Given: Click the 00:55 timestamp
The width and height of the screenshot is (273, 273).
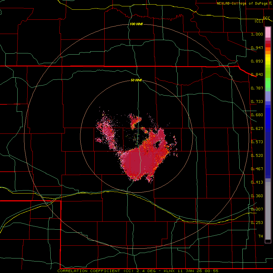Looking at the screenshot, I should click(x=212, y=271).
